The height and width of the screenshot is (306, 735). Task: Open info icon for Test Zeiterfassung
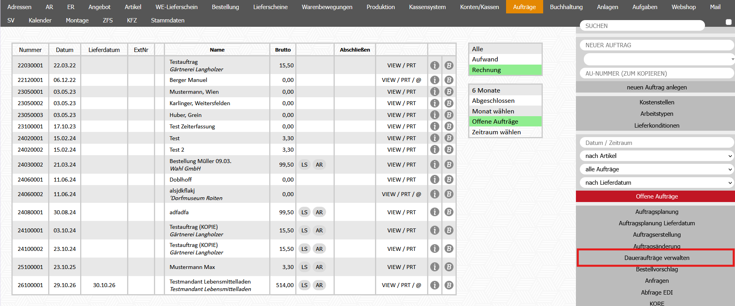[x=435, y=126]
